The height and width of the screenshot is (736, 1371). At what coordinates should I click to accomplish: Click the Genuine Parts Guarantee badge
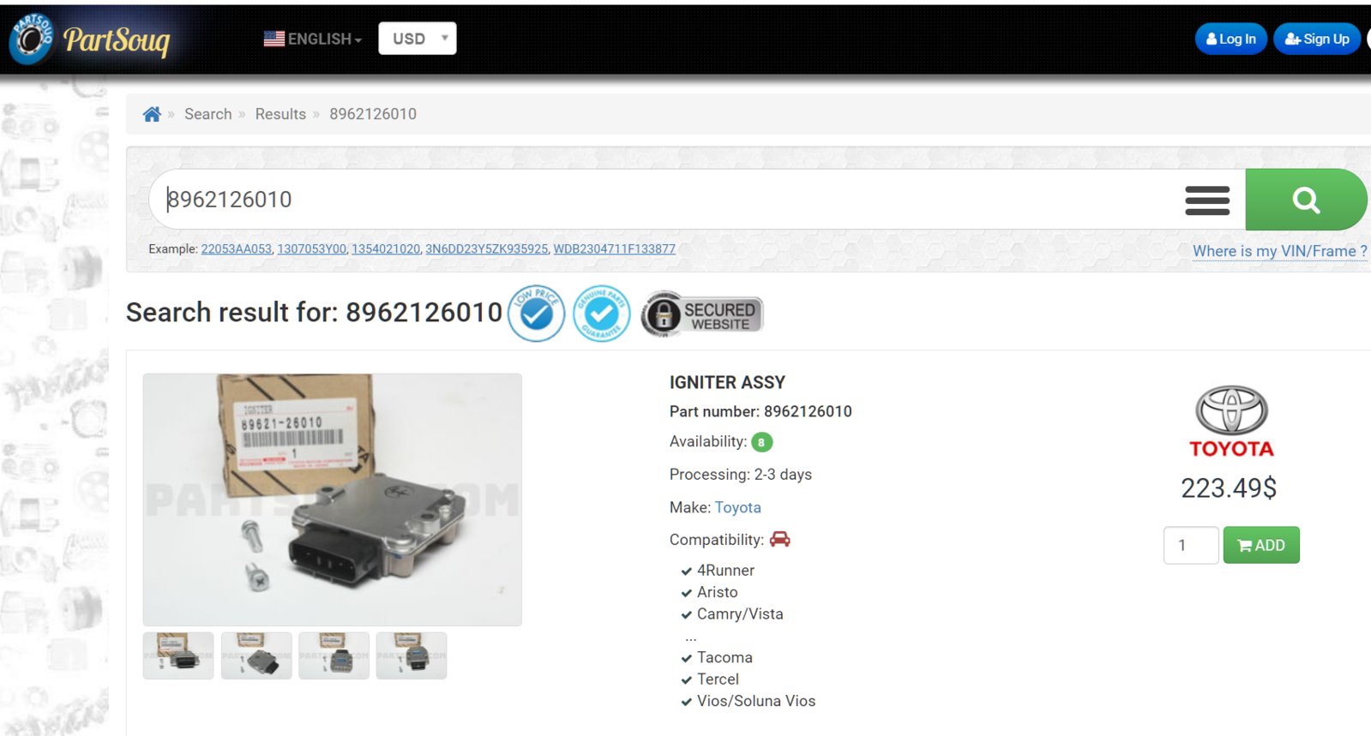601,314
